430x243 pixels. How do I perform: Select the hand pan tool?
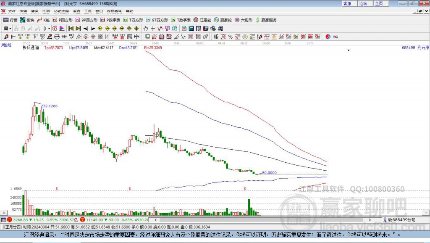[146, 29]
